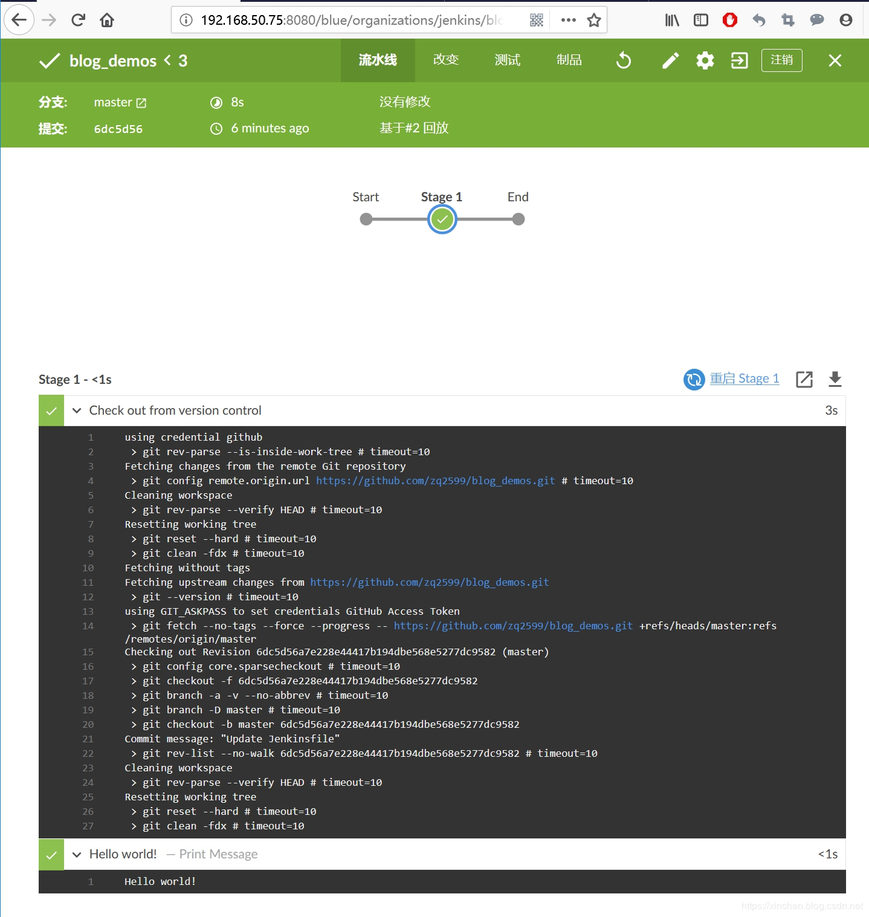Click the 6 minutes ago timestamp
The image size is (869, 917).
tap(270, 128)
